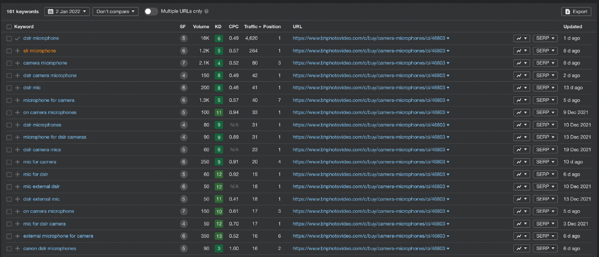Click plus icon beside 'mic for dslr'
This screenshot has width=599, height=257.
point(17,175)
